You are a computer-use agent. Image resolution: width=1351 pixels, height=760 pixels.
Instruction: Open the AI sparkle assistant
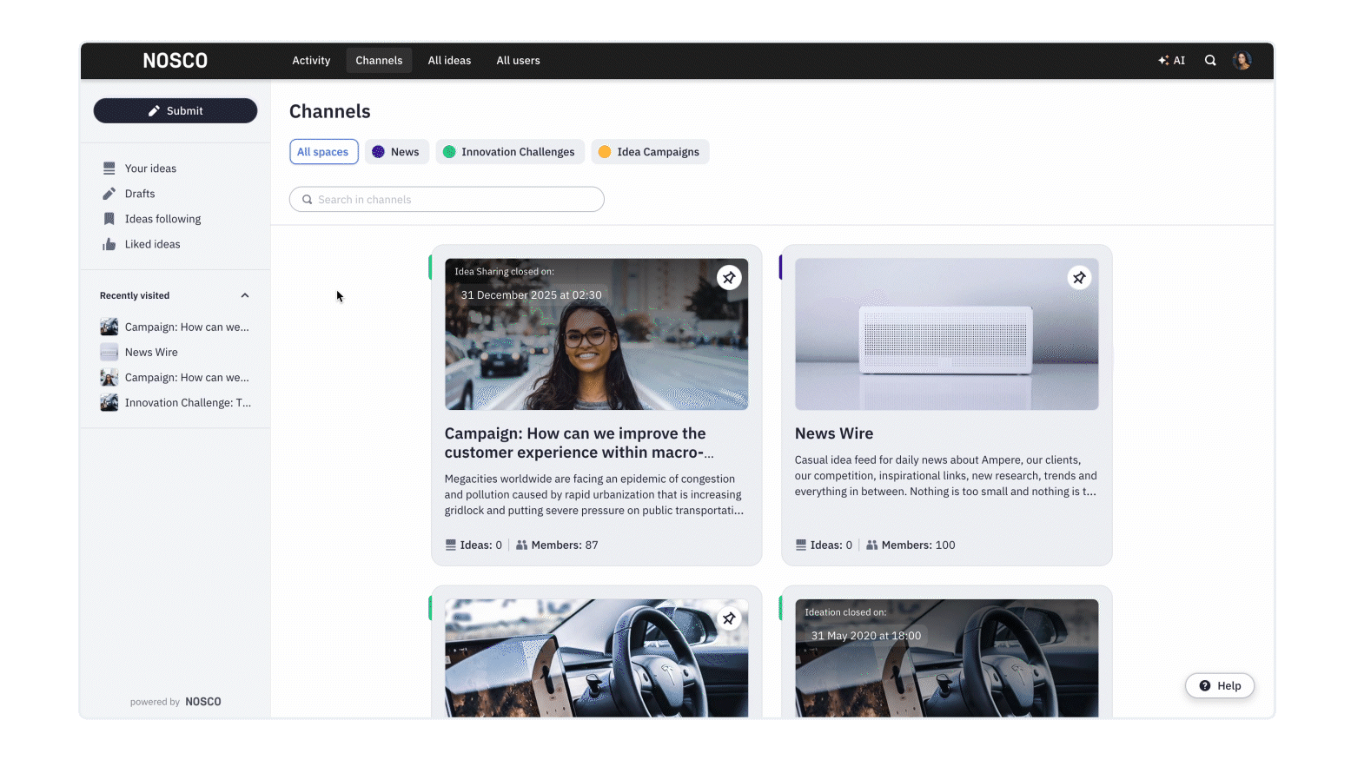[x=1171, y=61]
